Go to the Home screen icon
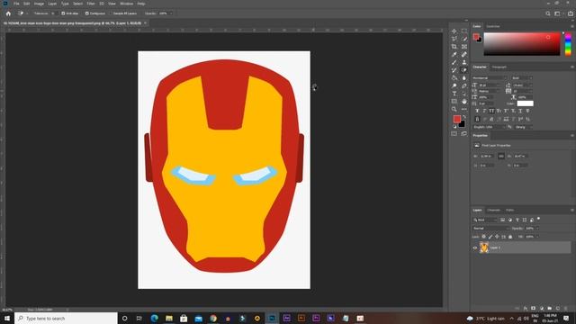The width and height of the screenshot is (576, 324). click(8, 13)
